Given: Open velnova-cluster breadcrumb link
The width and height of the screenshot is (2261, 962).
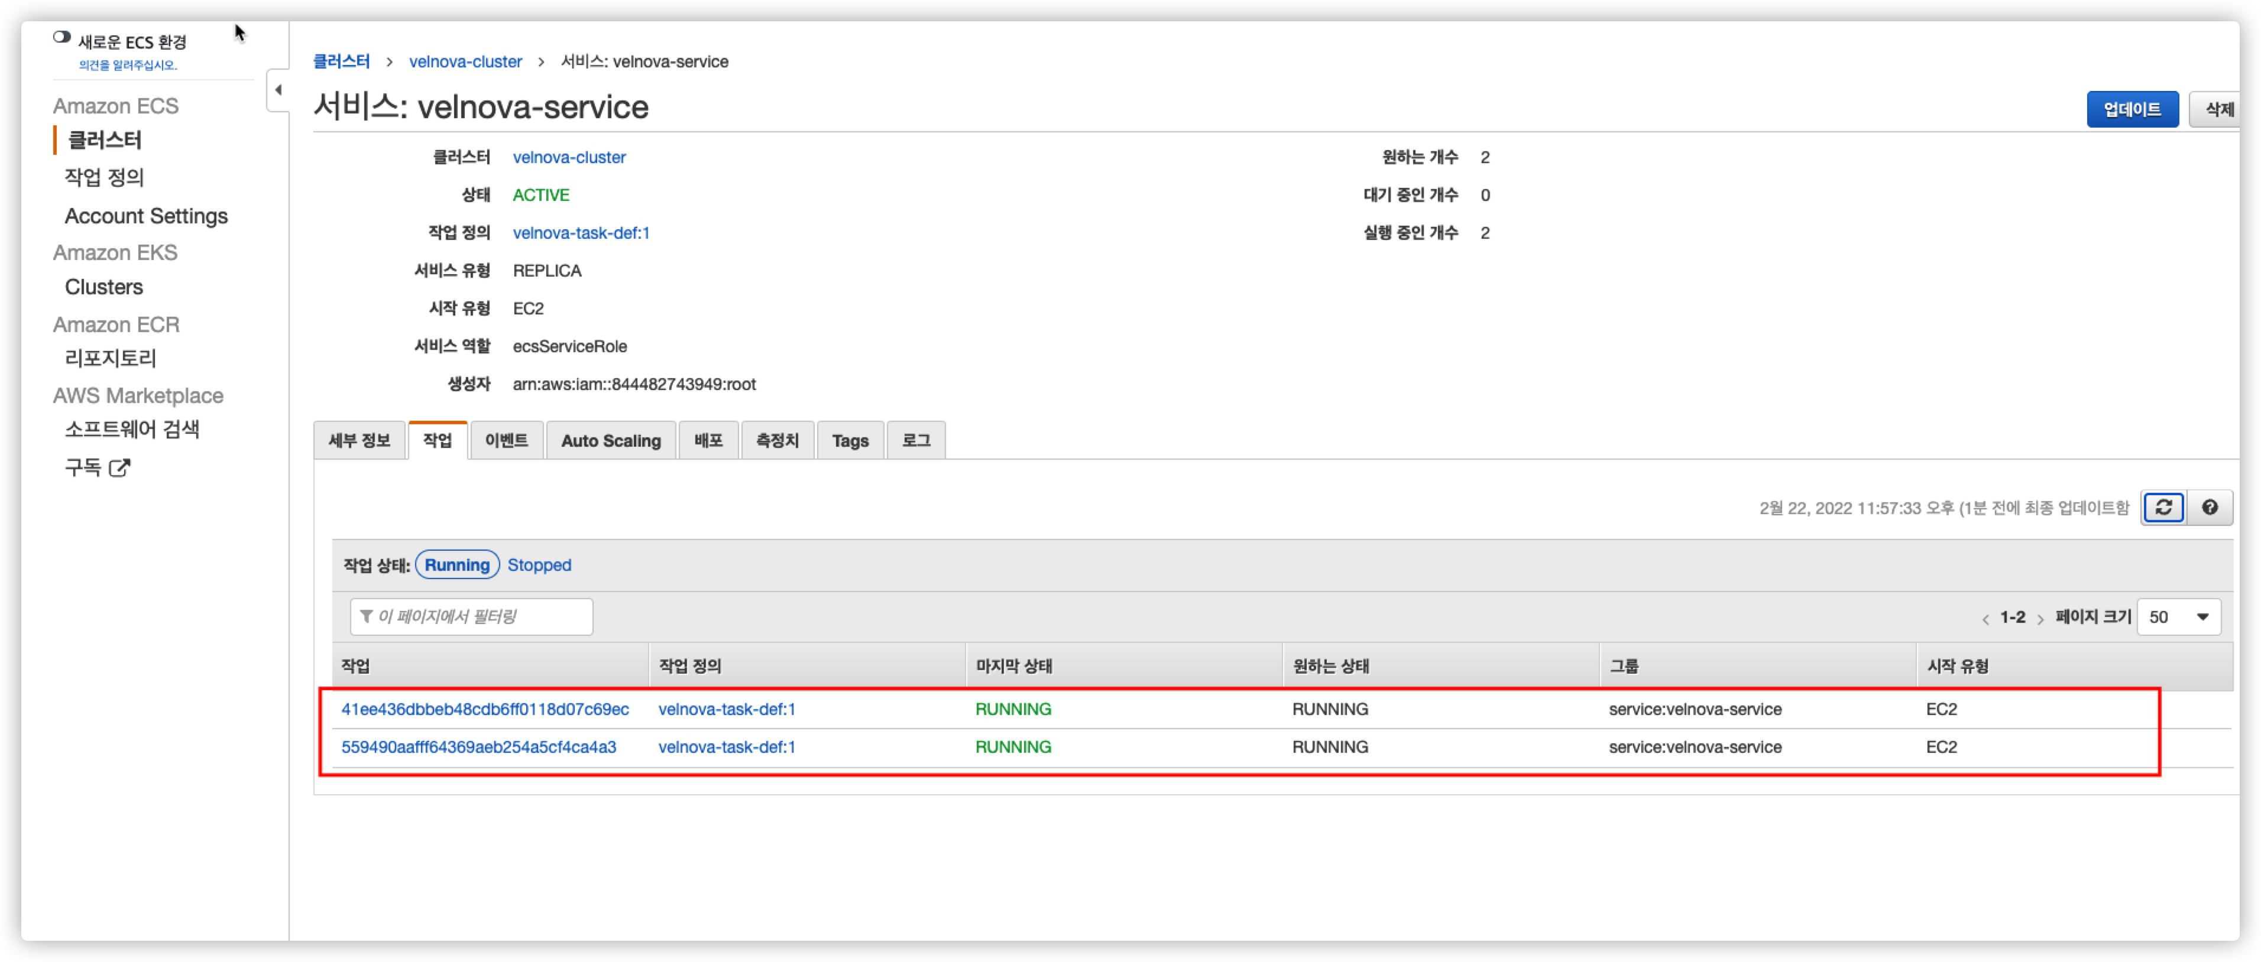Looking at the screenshot, I should (465, 61).
